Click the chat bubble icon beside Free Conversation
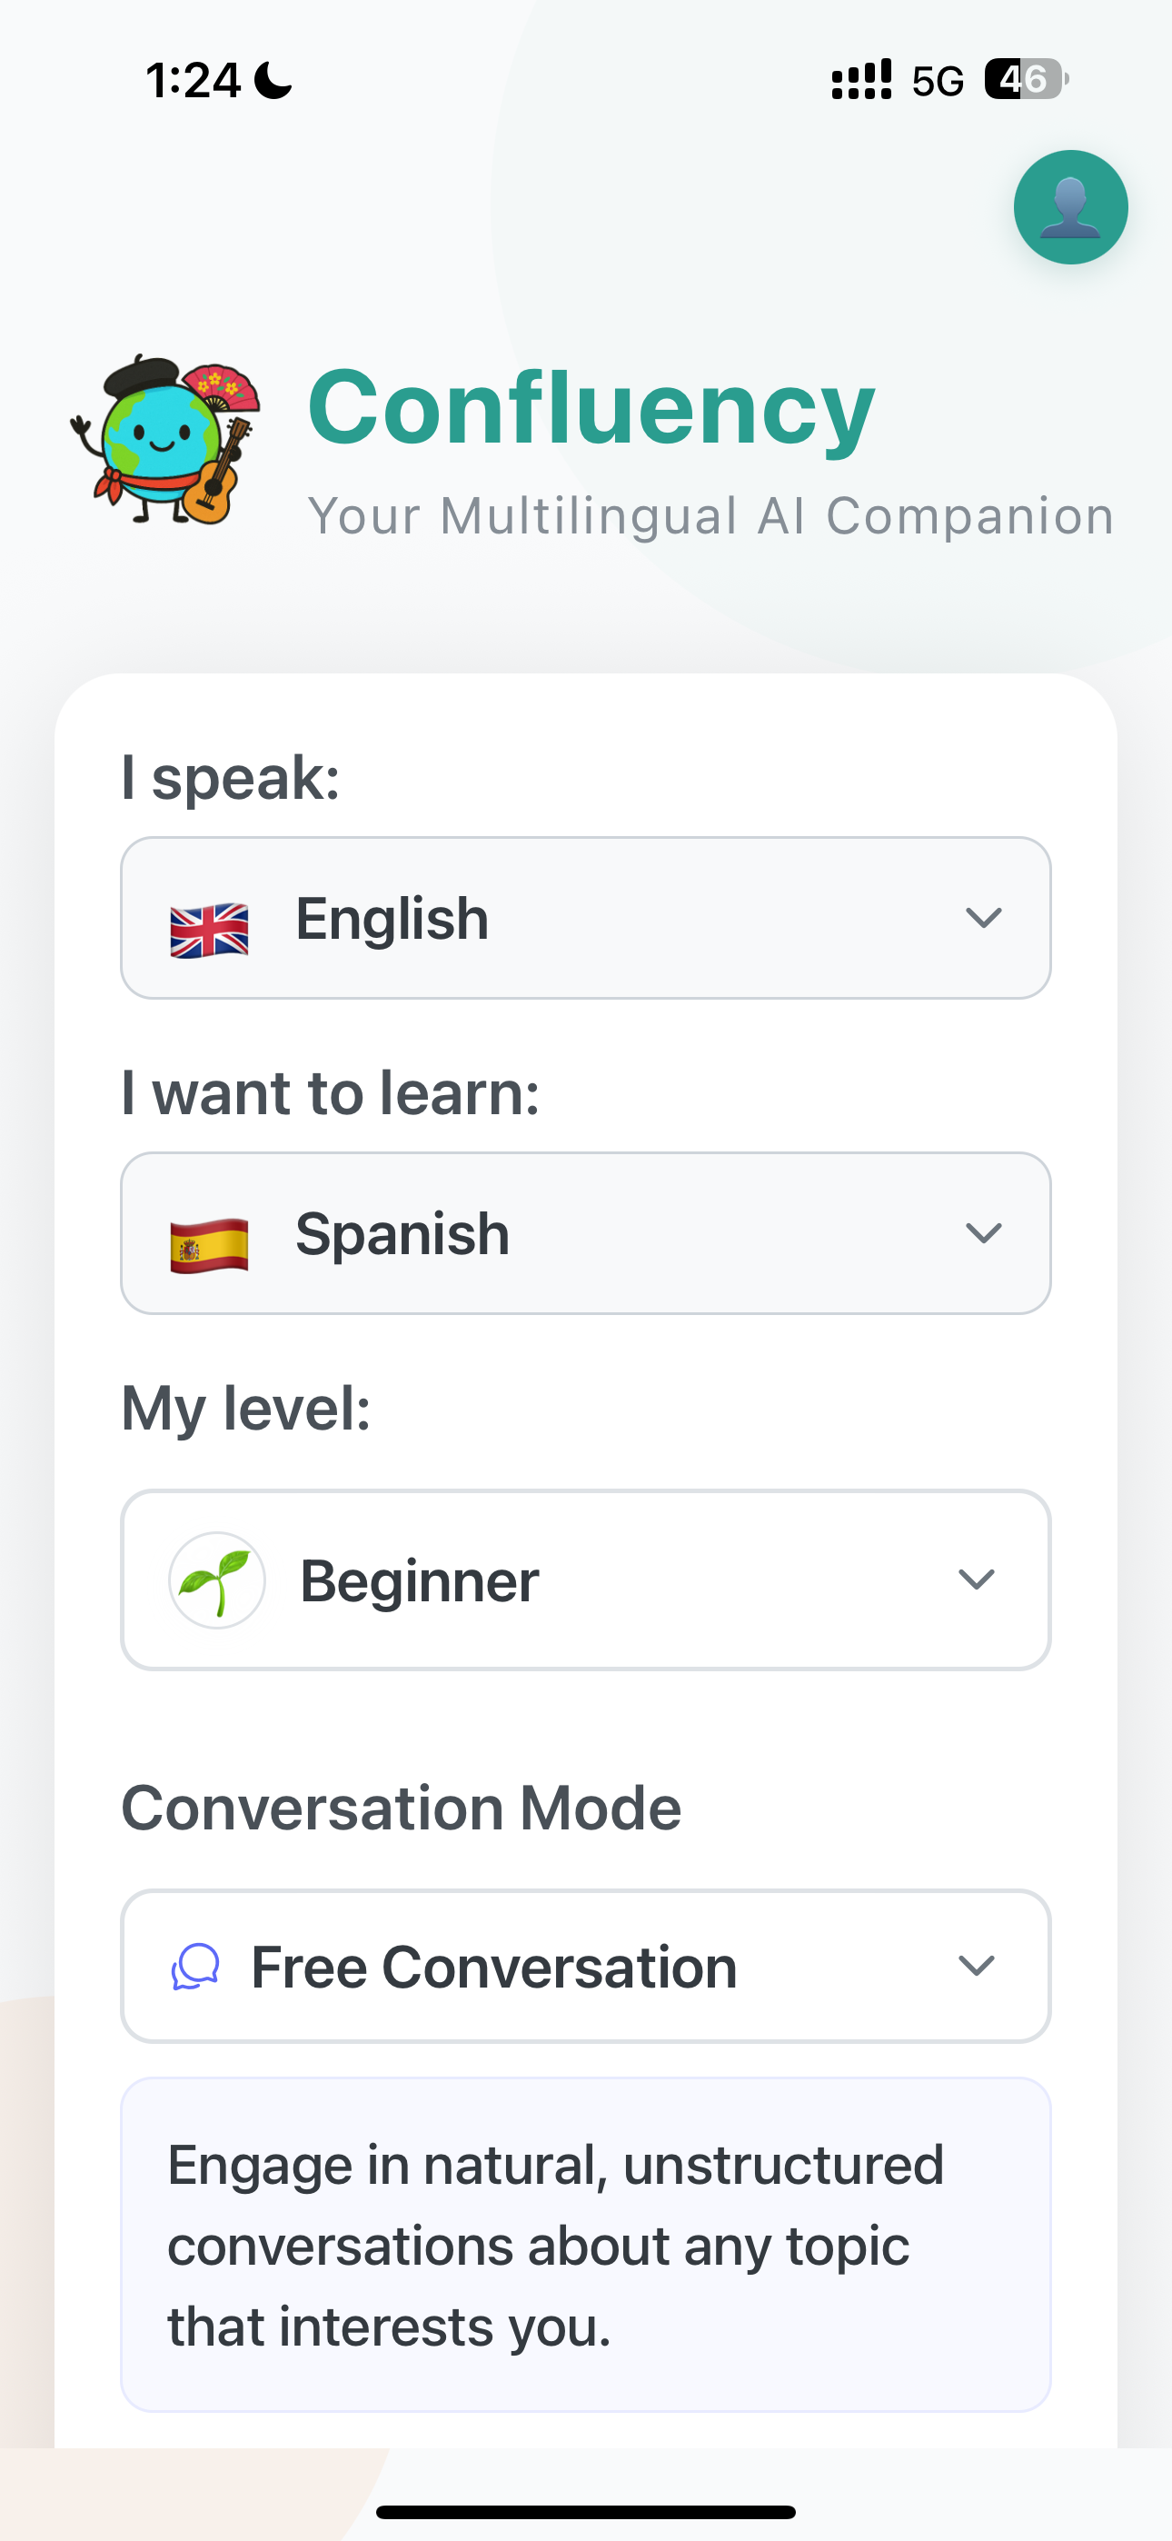The image size is (1172, 2541). [195, 1966]
